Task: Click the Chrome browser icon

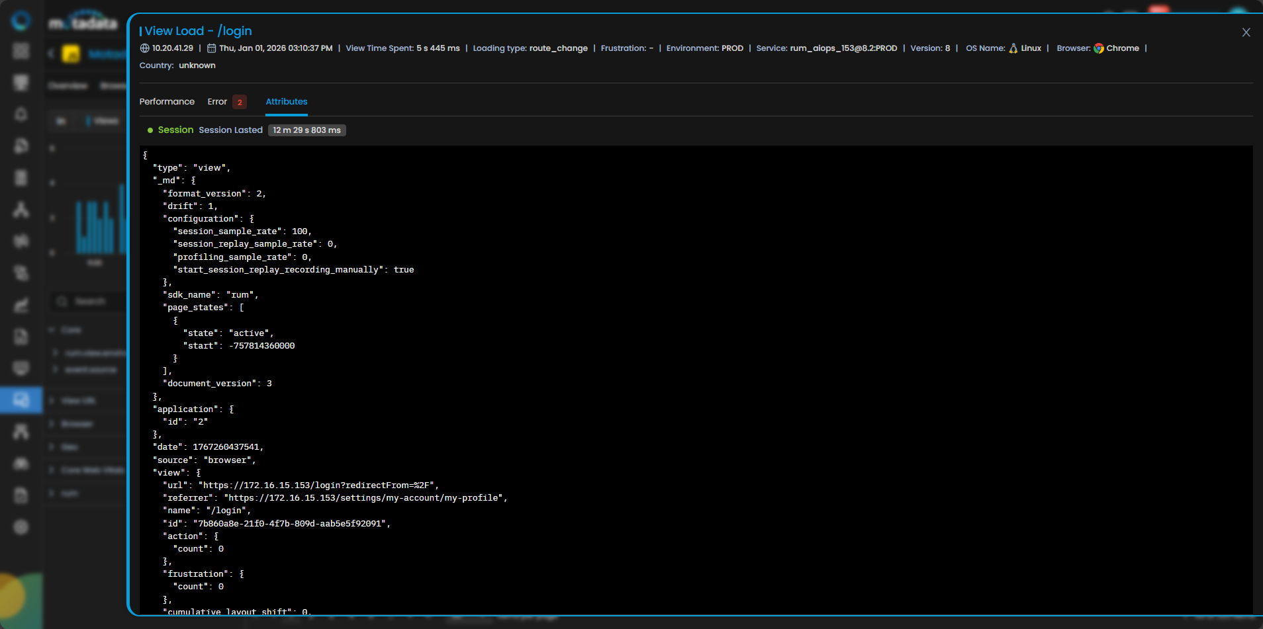Action: point(1098,48)
